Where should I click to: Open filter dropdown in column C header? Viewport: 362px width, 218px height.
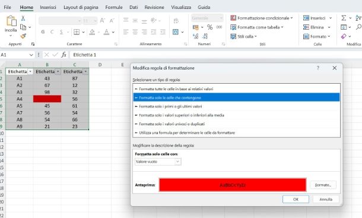[x=85, y=72]
